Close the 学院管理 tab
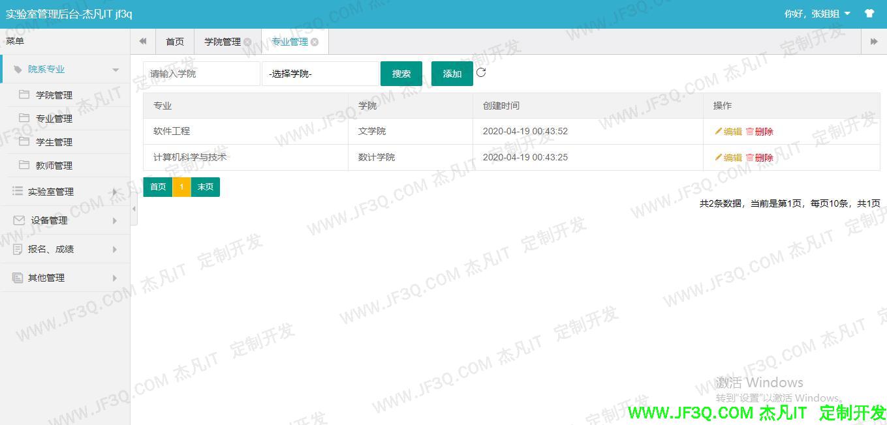Image resolution: width=887 pixels, height=425 pixels. 247,42
